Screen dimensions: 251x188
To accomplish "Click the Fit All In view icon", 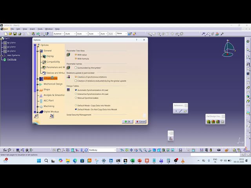I will coord(127,150).
